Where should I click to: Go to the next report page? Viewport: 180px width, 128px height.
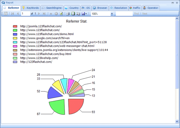(x=39, y=14)
